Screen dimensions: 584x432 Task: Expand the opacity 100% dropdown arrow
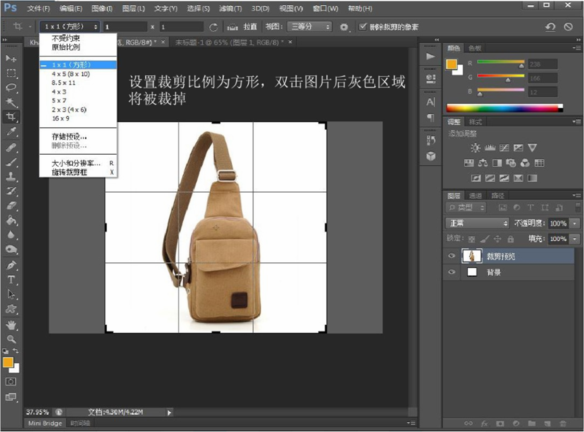(x=575, y=223)
